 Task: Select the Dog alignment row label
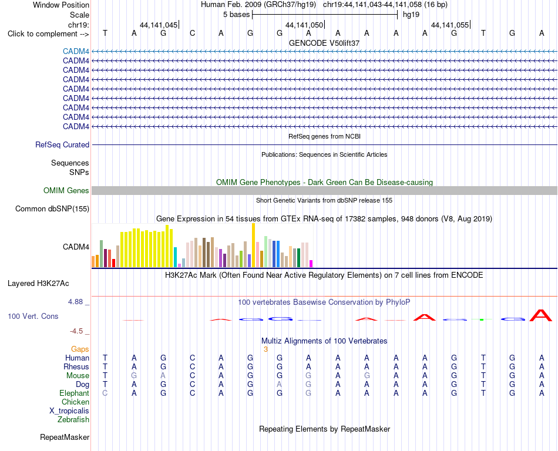click(x=83, y=385)
